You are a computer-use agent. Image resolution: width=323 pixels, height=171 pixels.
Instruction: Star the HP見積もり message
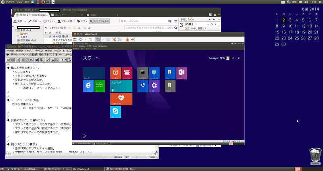(x=46, y=36)
